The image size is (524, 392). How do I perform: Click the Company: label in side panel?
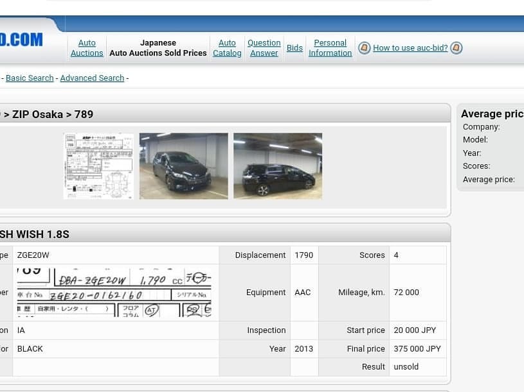(481, 127)
